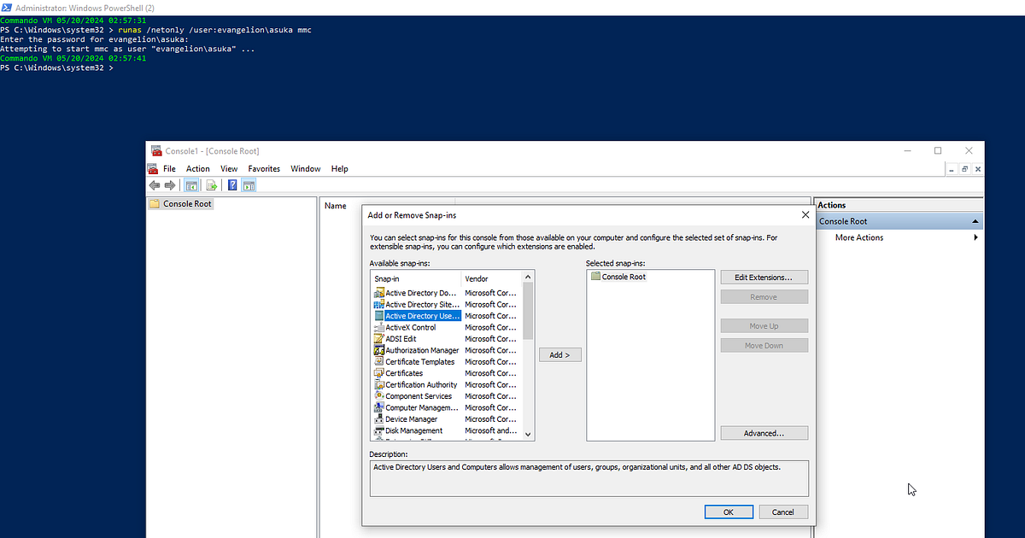
Task: Toggle the Show/Hide Console Tree icon
Action: tap(191, 184)
